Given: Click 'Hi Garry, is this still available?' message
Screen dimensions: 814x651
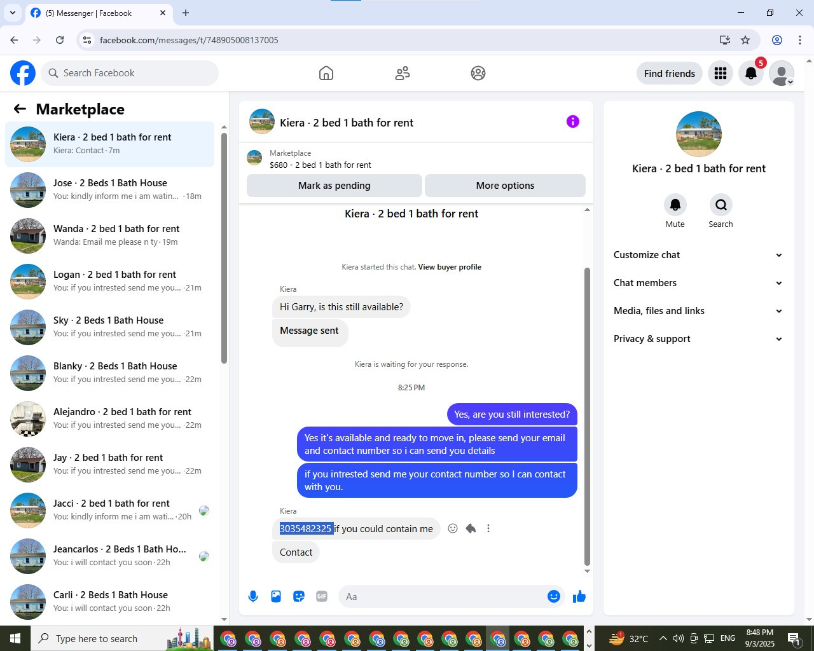Looking at the screenshot, I should coord(341,307).
